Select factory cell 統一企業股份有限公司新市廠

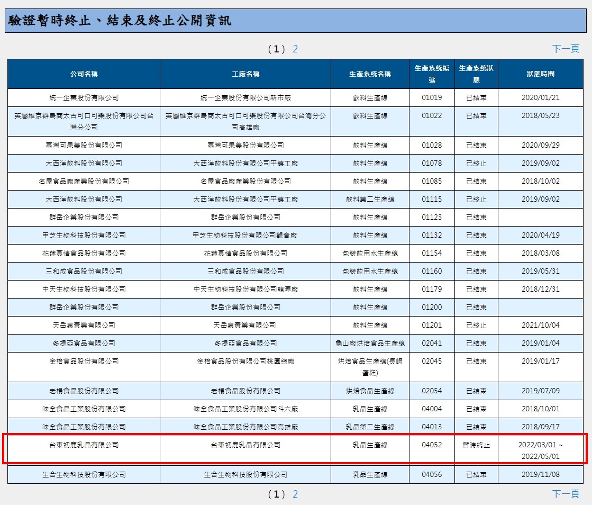(245, 98)
